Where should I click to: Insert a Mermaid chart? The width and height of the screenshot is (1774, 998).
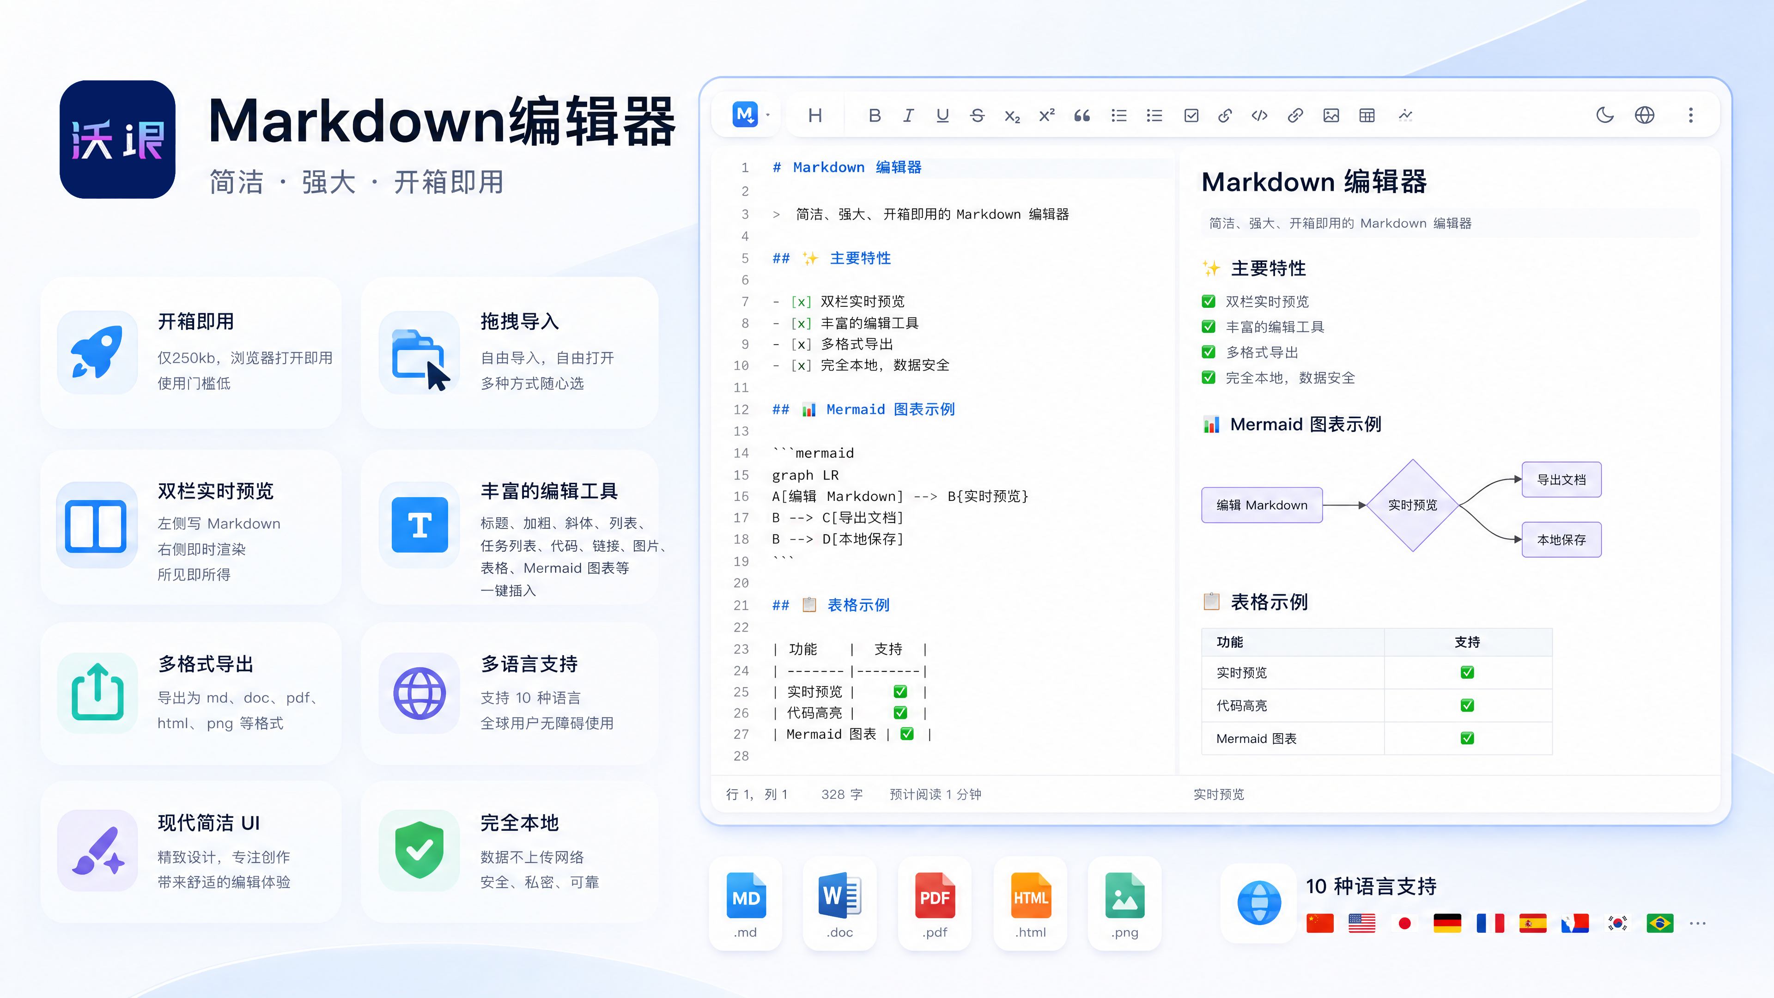tap(1405, 115)
